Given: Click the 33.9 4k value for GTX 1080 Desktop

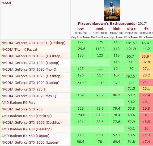Looking at the screenshot, I should pos(145,56).
